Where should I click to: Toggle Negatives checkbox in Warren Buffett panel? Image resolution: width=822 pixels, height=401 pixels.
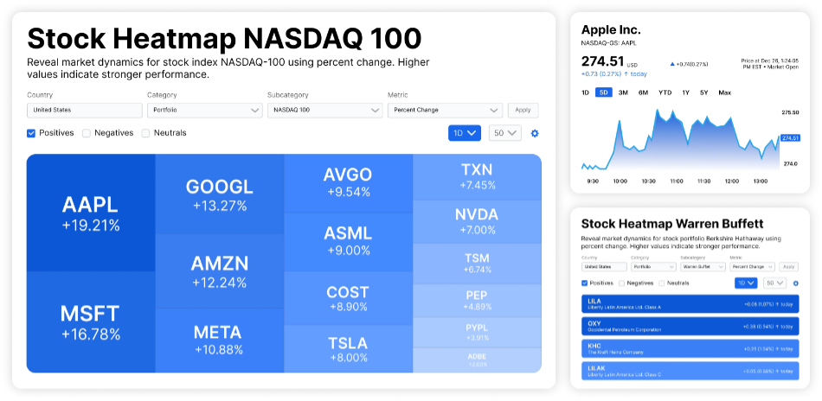click(621, 283)
